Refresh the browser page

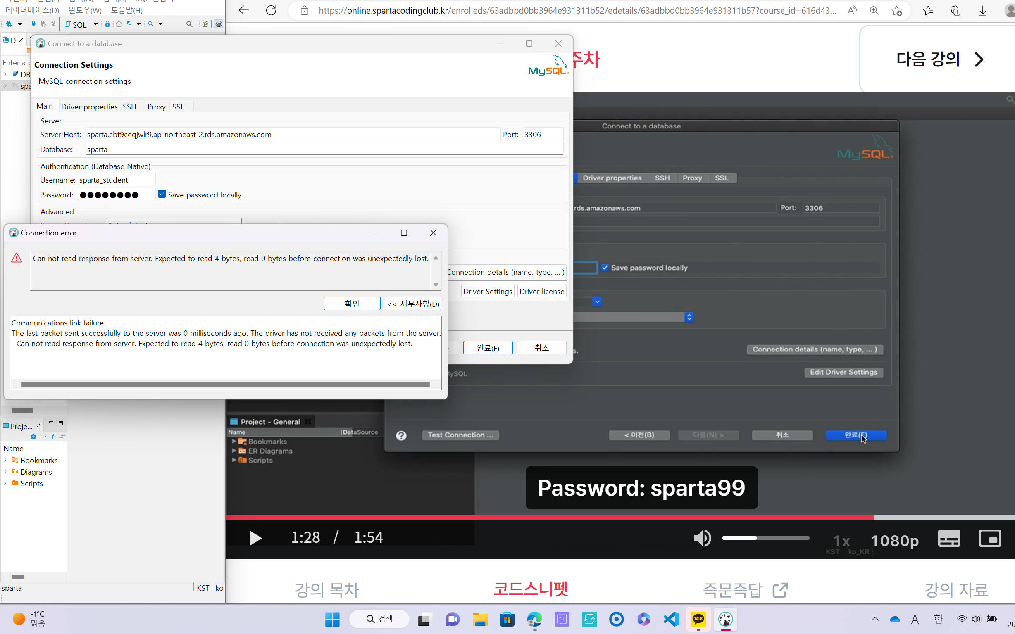pos(272,10)
